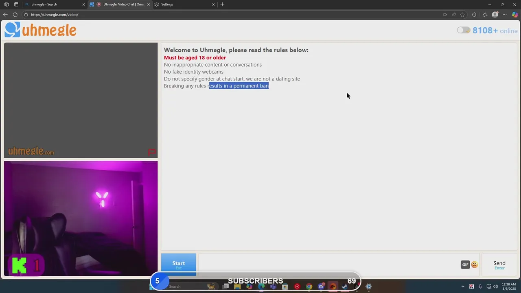Image resolution: width=521 pixels, height=293 pixels.
Task: Open the Edge profile avatar
Action: click(x=495, y=15)
